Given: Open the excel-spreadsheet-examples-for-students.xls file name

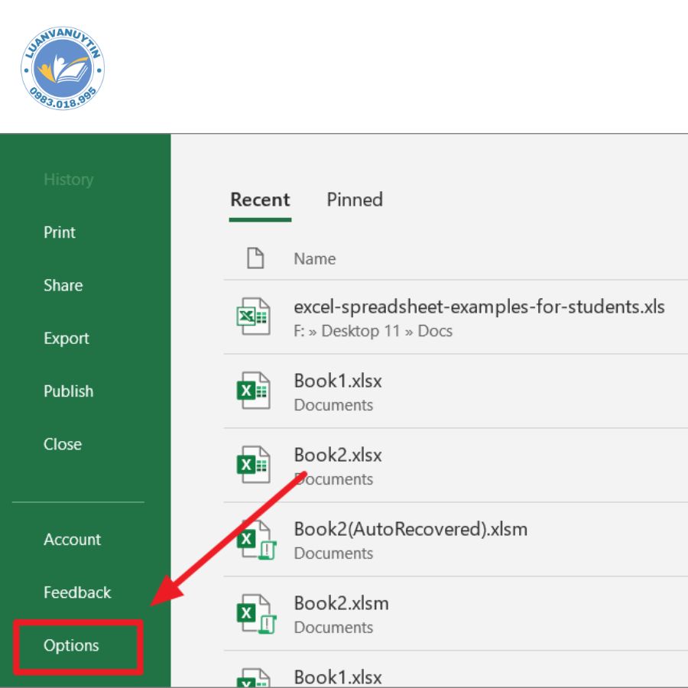Looking at the screenshot, I should pos(479,307).
